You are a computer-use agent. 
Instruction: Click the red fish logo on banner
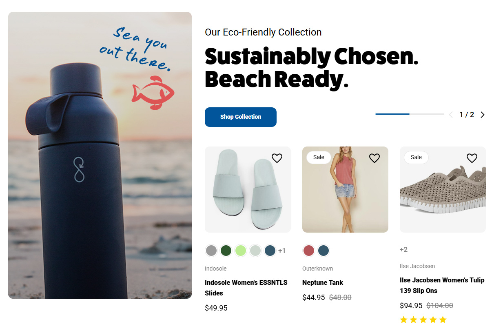pos(153,93)
